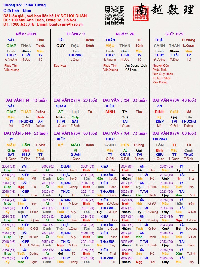This screenshot has height=267, width=200.
Task: Click Âm Dương Lệch in the day column
Action: click(136, 66)
